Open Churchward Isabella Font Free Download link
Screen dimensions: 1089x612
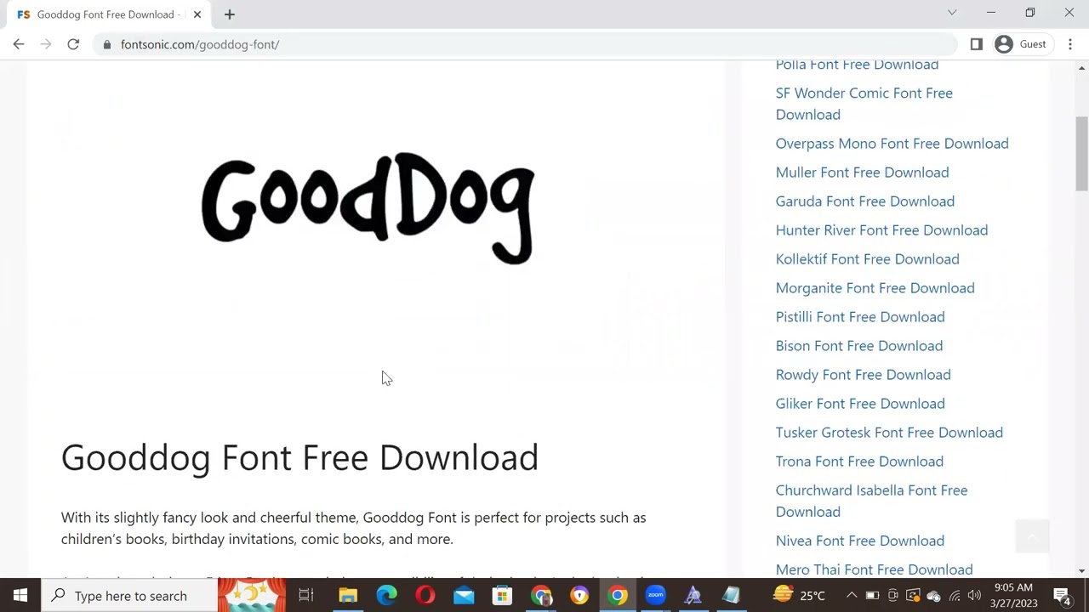pyautogui.click(x=871, y=501)
